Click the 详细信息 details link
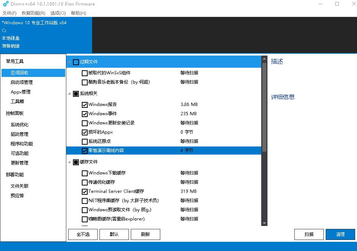Screen dimensions: 357x251 tap(282, 97)
